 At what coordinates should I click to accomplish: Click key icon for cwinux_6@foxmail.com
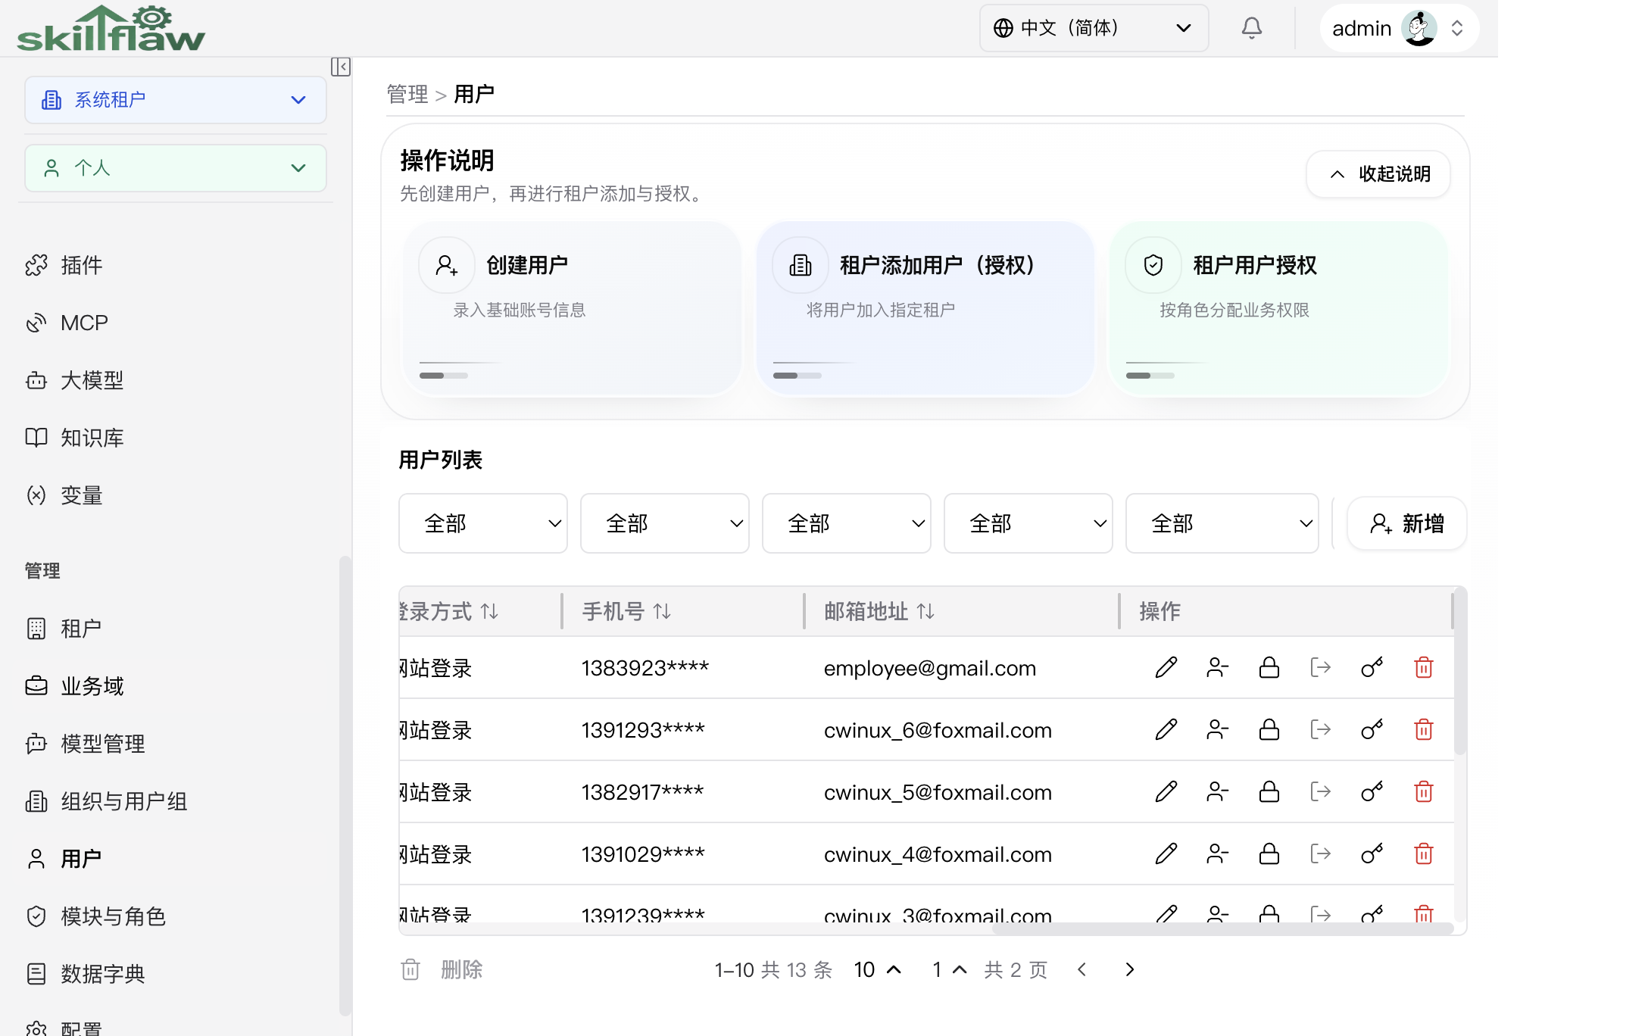1372,730
